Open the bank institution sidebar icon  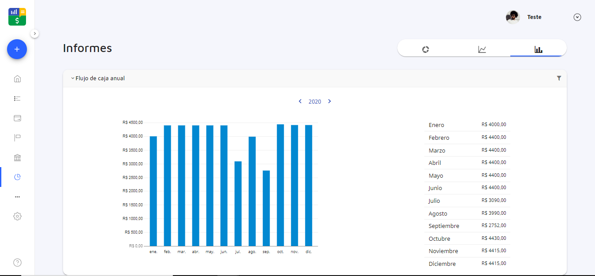tap(17, 158)
